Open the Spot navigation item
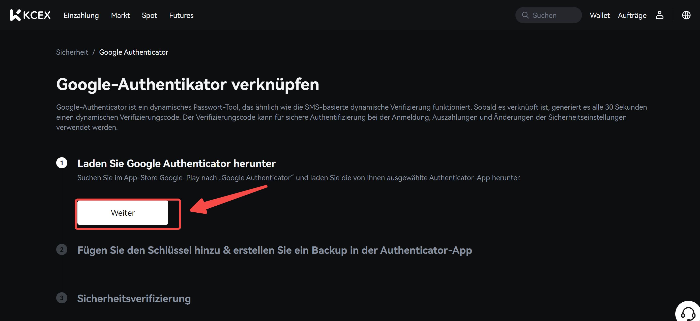700x321 pixels. click(x=149, y=15)
